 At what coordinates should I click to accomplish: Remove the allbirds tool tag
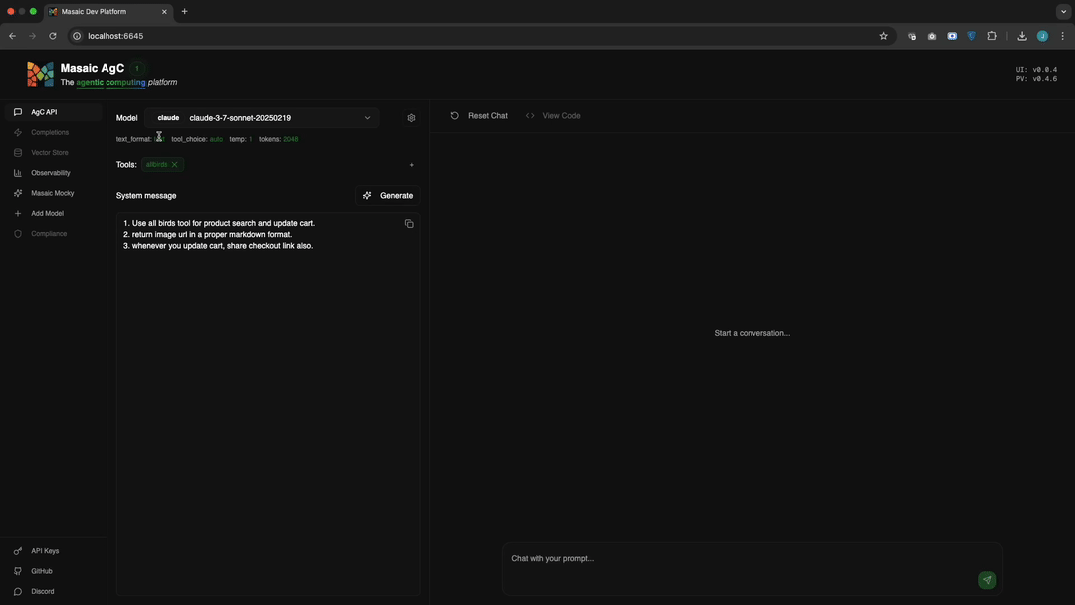(175, 164)
